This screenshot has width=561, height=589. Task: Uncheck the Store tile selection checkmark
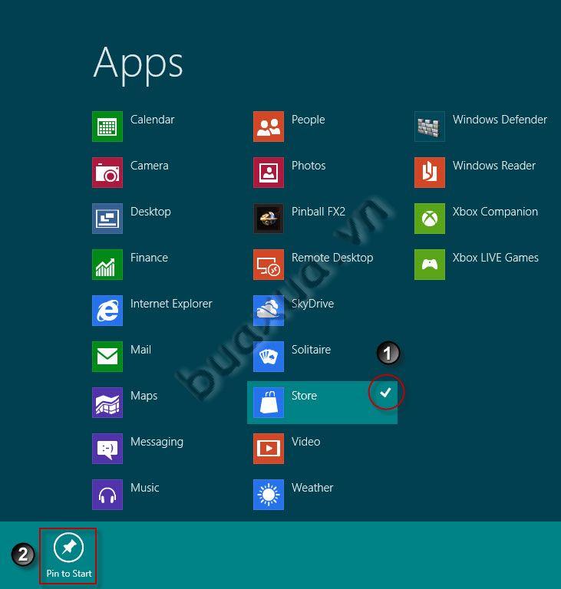tap(385, 392)
